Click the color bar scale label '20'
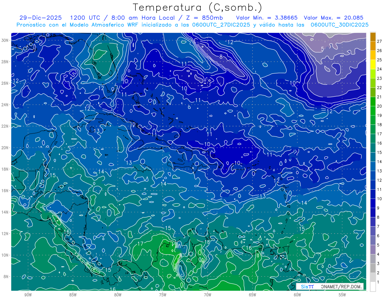Viewport: 388px width, 299px height. (x=380, y=106)
